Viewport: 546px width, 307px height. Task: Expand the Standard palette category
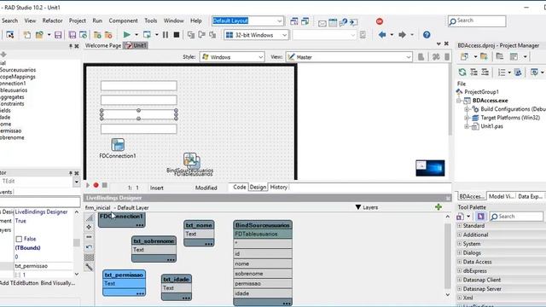coord(459,225)
